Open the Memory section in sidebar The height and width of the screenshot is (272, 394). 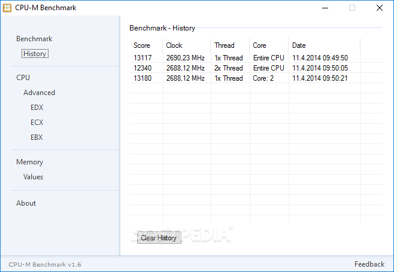click(30, 162)
